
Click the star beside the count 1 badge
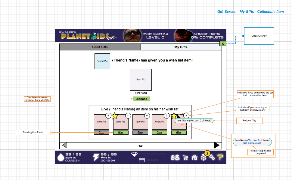click(115, 116)
